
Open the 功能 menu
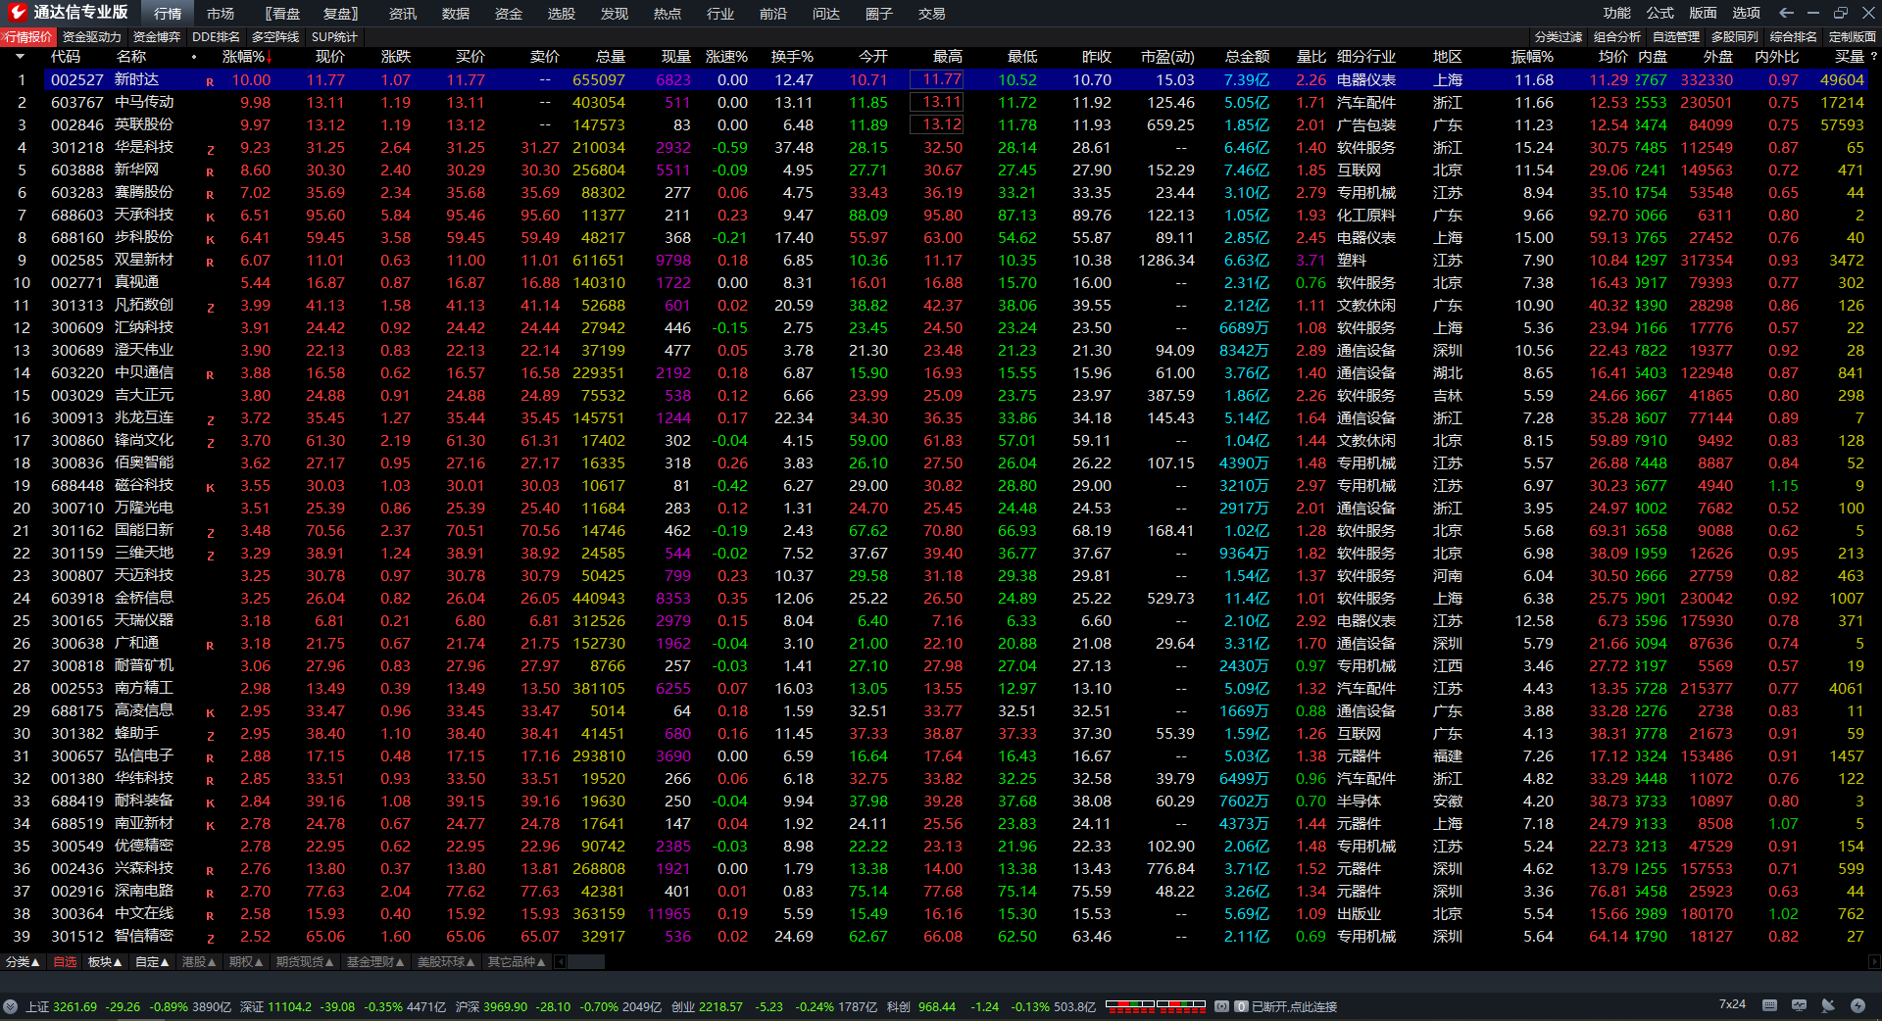pyautogui.click(x=1617, y=13)
